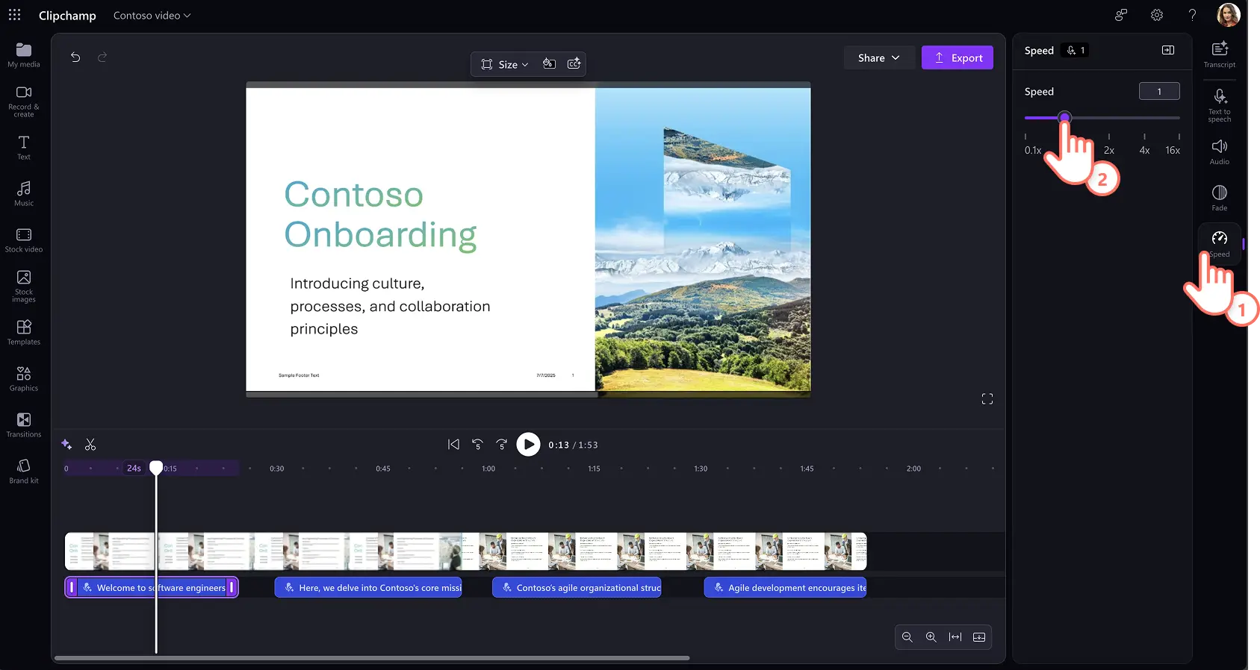Screen dimensions: 1260x670
Task: Open the Fade properties tab
Action: (x=1220, y=198)
